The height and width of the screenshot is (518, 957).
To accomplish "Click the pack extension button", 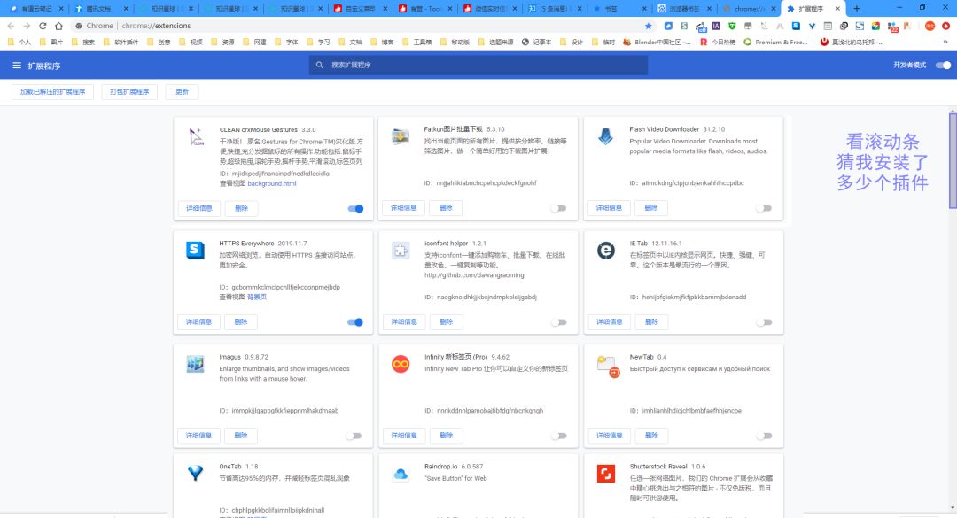I will click(x=129, y=92).
